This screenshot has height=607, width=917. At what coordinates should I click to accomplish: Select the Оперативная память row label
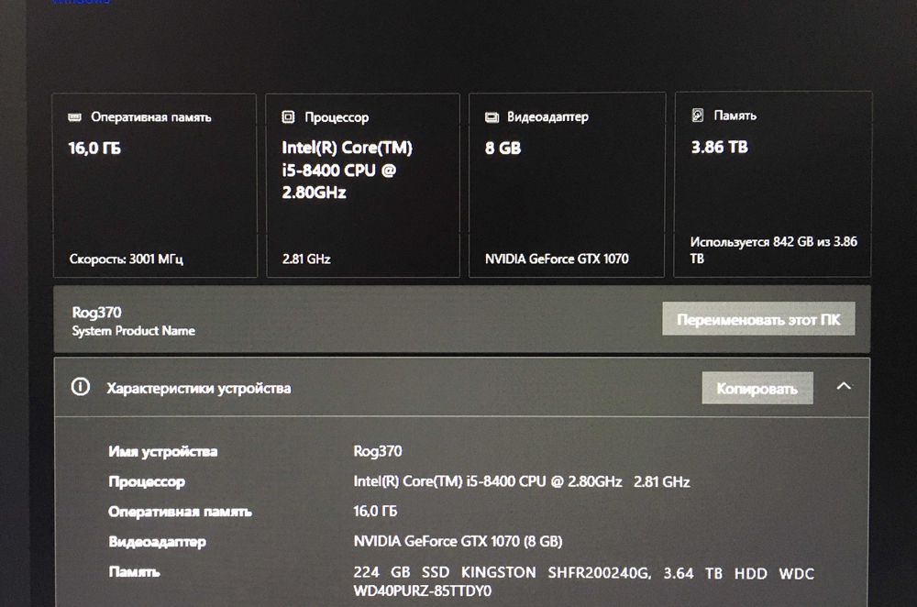click(x=180, y=512)
